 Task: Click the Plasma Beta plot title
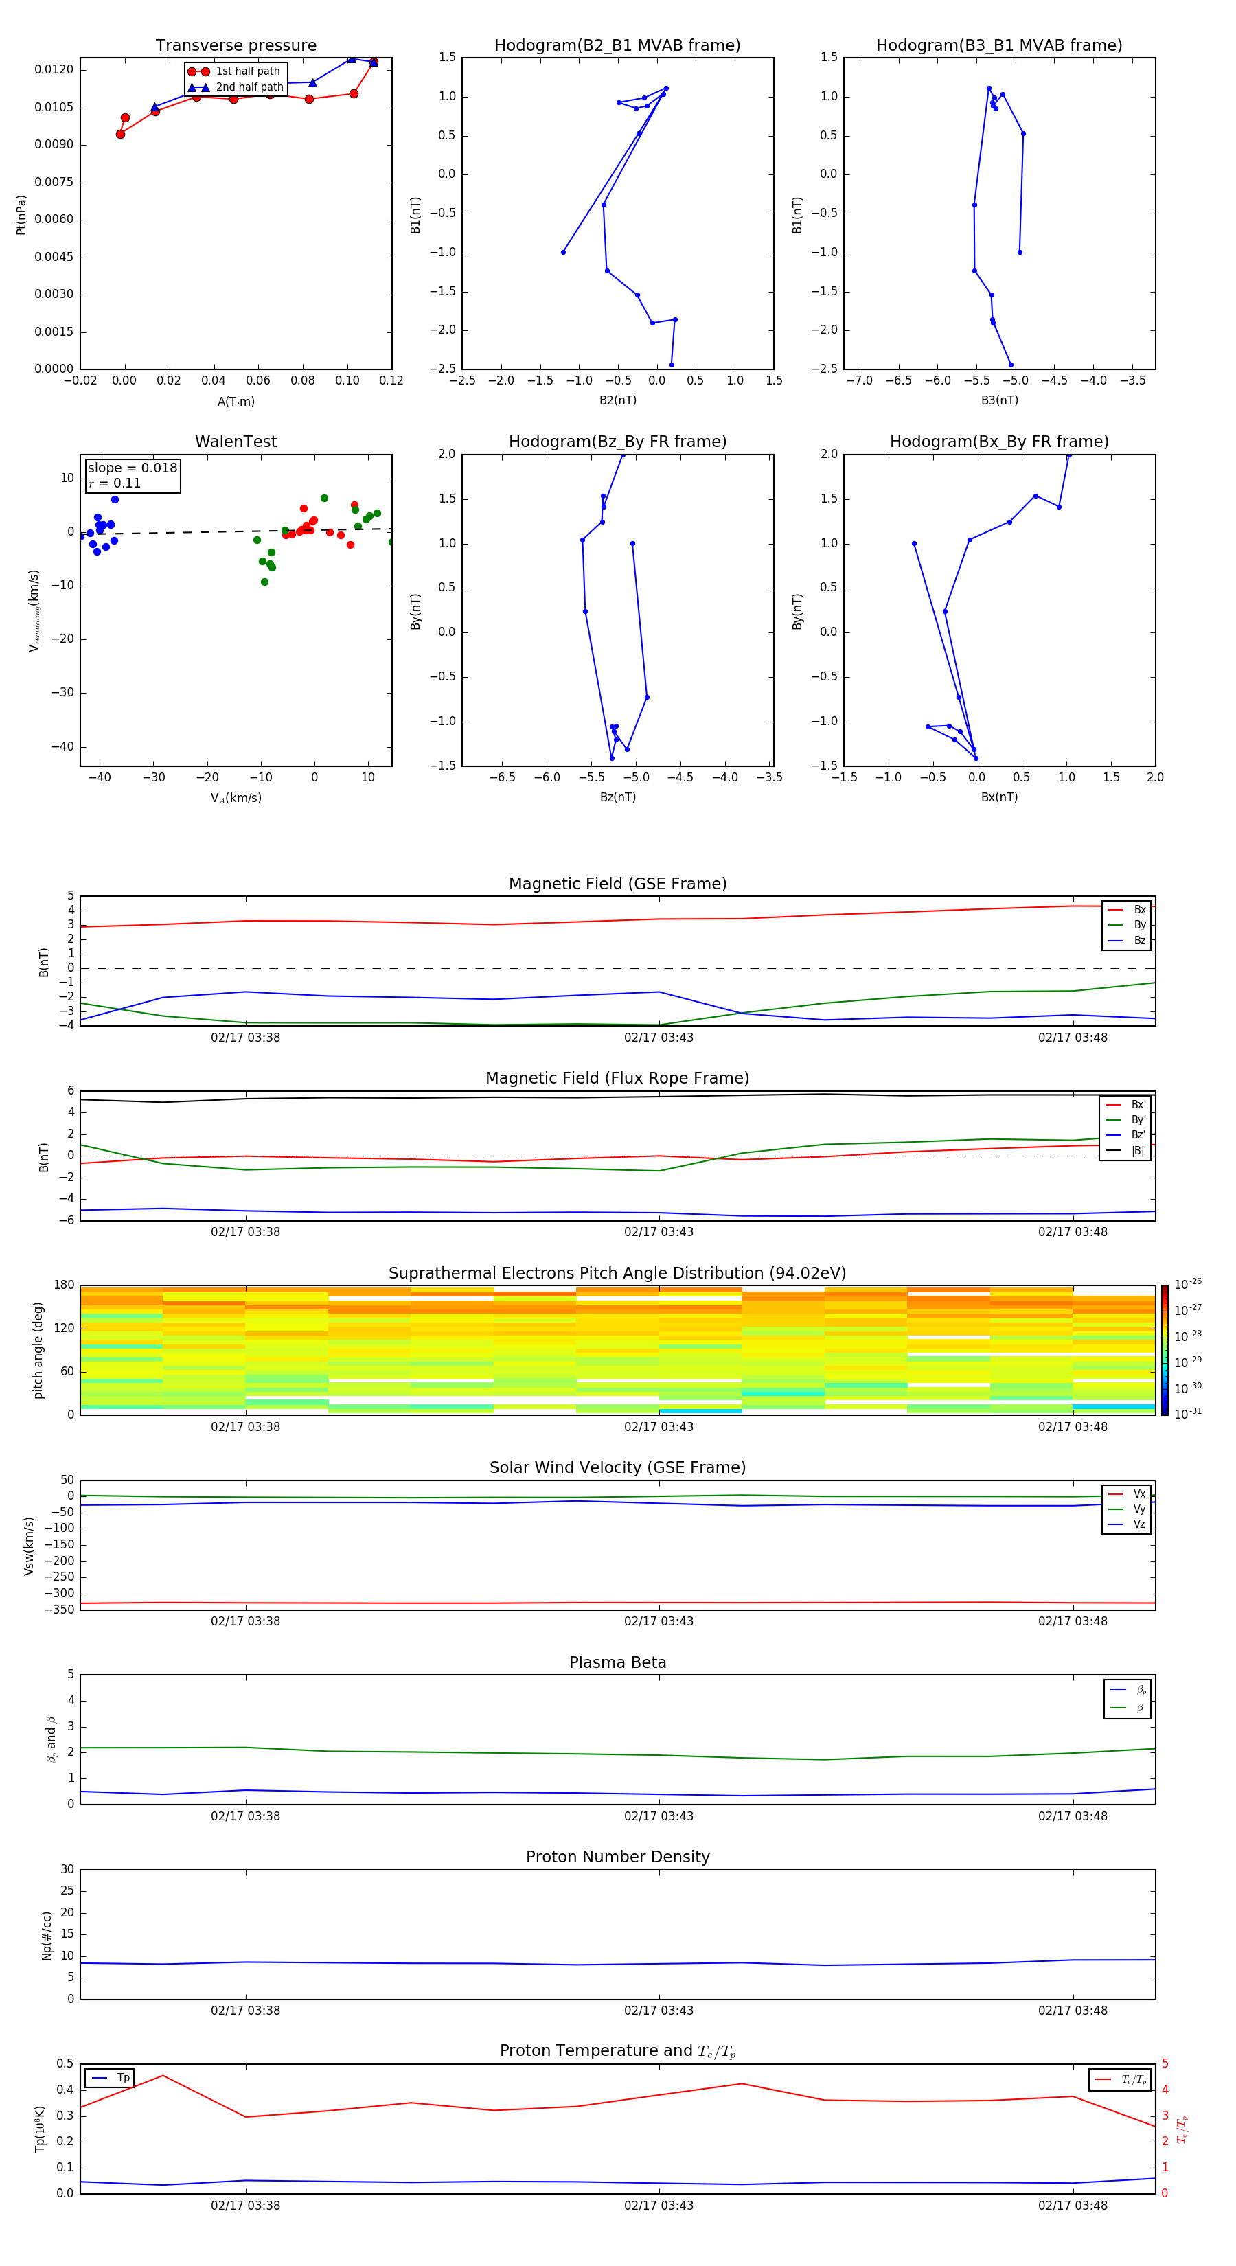(x=617, y=1663)
